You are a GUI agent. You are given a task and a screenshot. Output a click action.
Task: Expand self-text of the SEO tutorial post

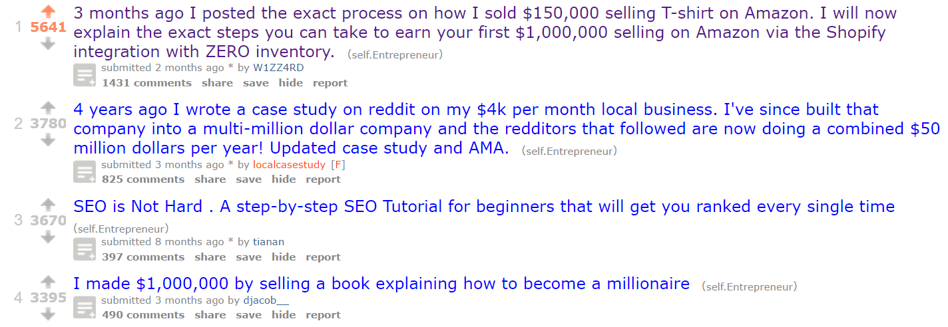(x=85, y=250)
